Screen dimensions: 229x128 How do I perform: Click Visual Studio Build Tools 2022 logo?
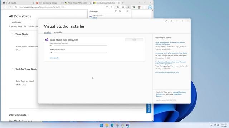pyautogui.click(x=47, y=39)
